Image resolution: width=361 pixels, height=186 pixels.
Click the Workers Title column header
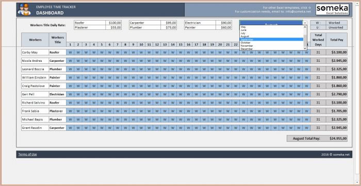click(x=58, y=40)
